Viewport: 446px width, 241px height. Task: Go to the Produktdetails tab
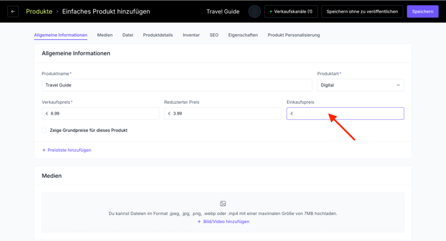pos(158,35)
